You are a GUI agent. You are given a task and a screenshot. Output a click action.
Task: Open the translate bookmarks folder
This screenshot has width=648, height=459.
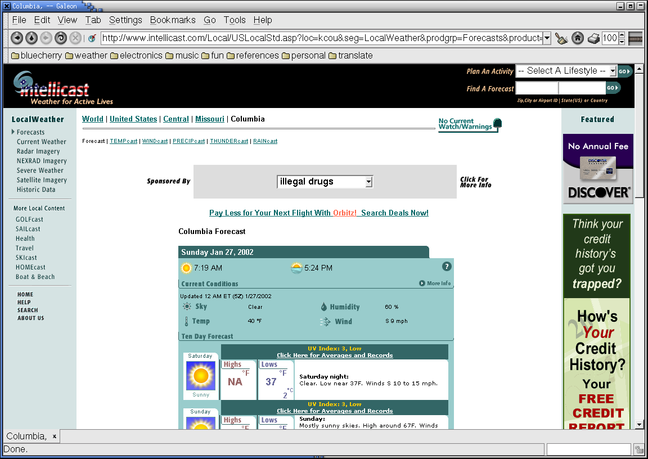click(x=350, y=55)
